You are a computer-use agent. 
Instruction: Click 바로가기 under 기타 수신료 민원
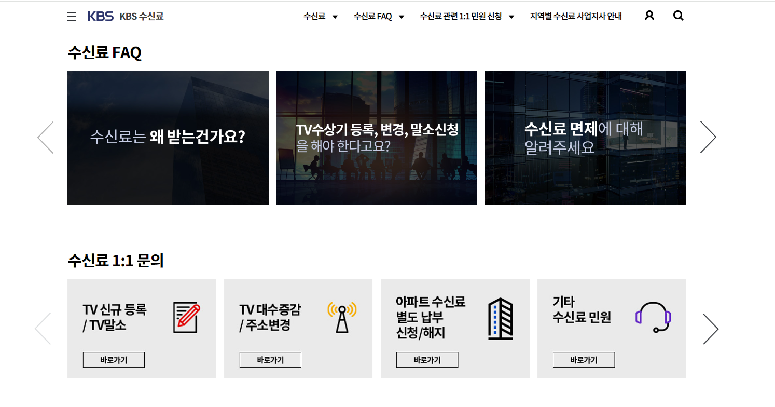584,360
